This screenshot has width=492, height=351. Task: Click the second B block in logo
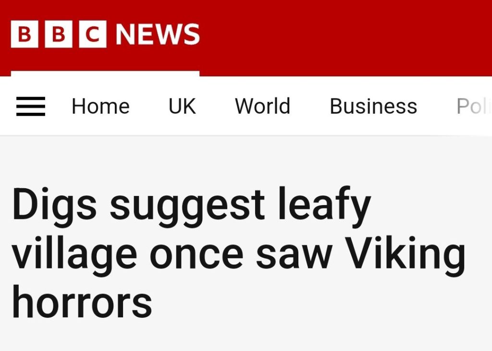pos(59,35)
